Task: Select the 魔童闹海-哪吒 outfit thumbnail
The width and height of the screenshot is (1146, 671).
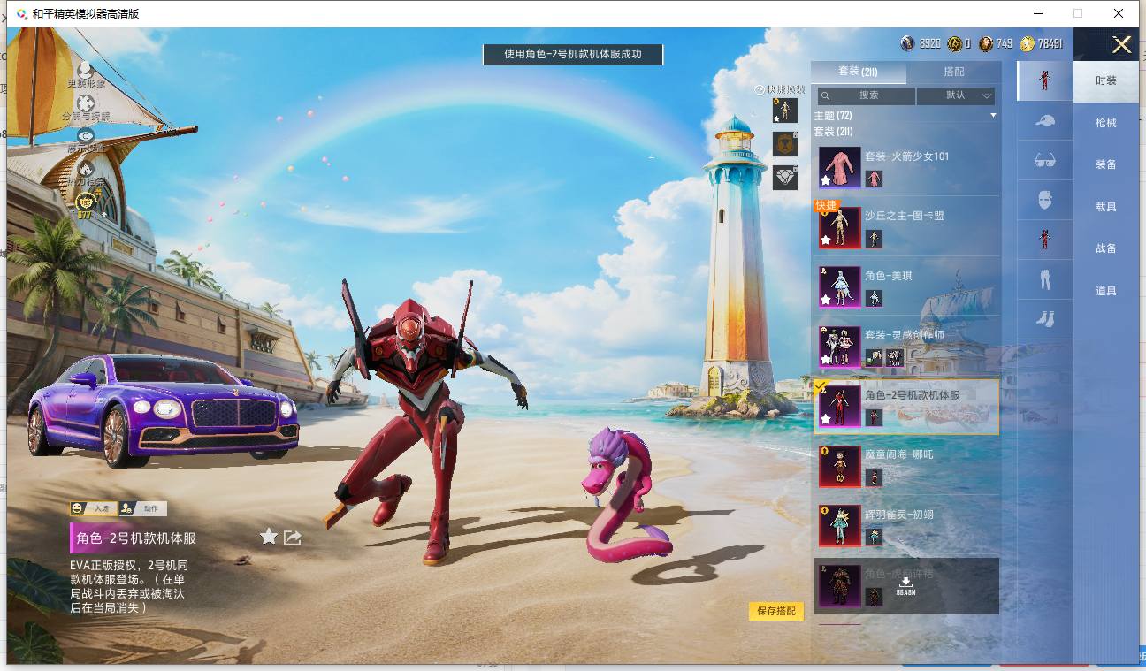Action: 839,466
